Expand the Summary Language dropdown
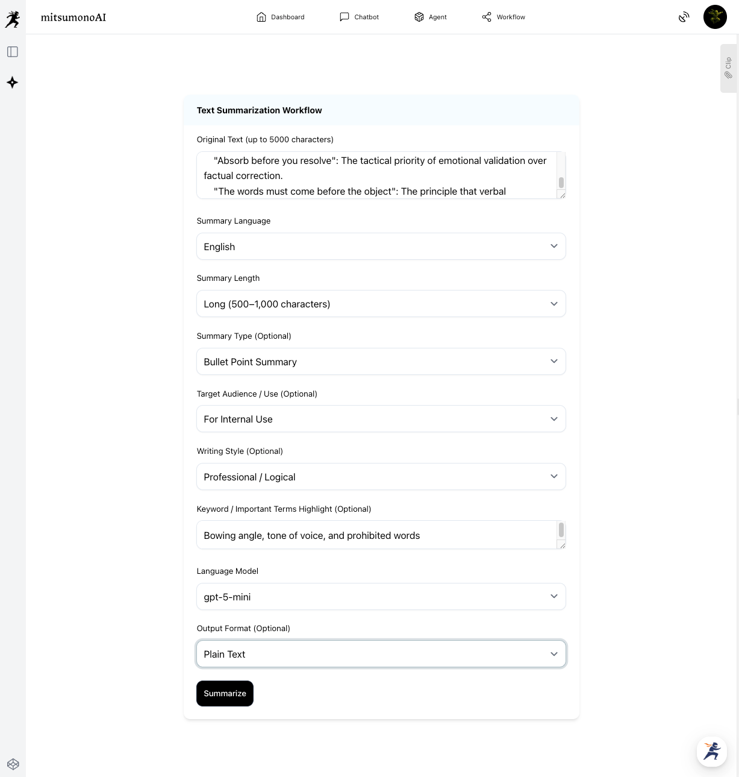This screenshot has width=739, height=777. pyautogui.click(x=381, y=247)
